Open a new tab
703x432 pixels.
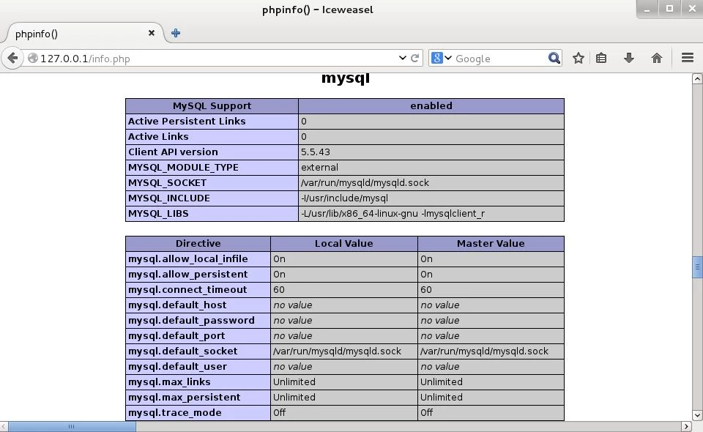176,33
